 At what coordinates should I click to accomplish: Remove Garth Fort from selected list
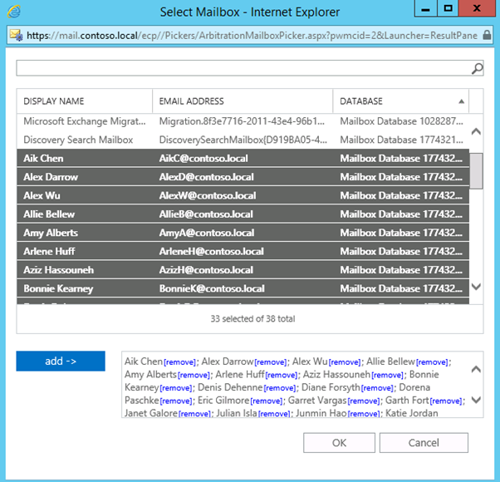446,401
